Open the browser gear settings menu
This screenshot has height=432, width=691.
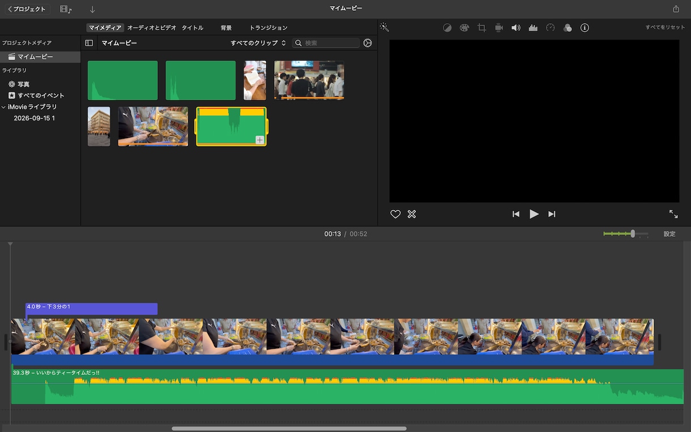coord(368,43)
